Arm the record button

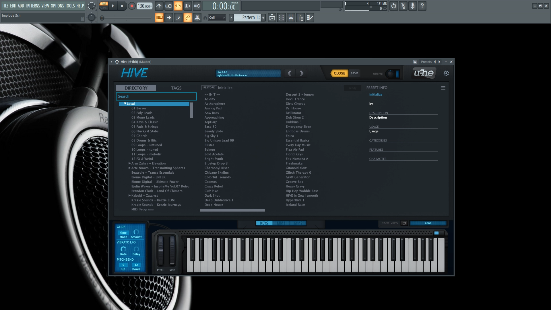(132, 6)
